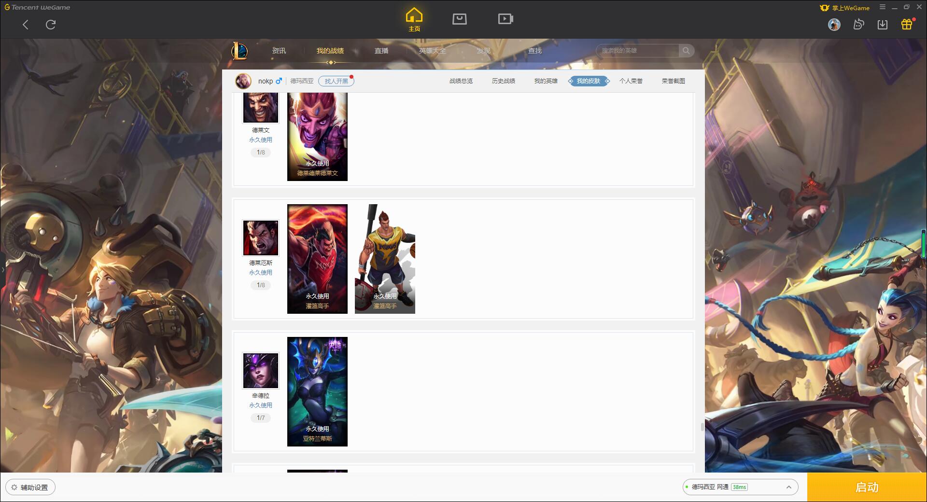Open the 查找 search tab
Screen dimensions: 927x502
[535, 51]
